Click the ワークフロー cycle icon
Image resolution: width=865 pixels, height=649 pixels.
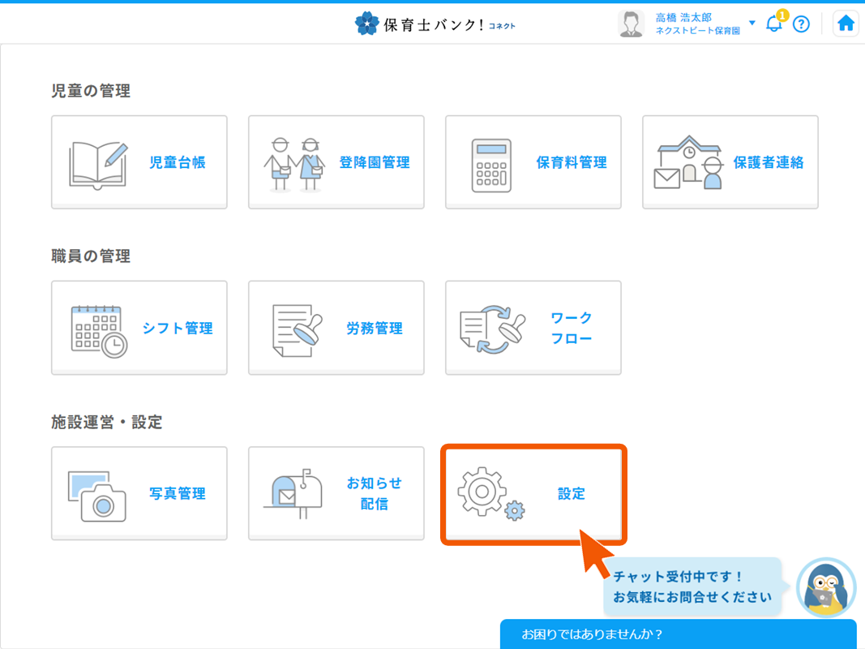coord(490,326)
